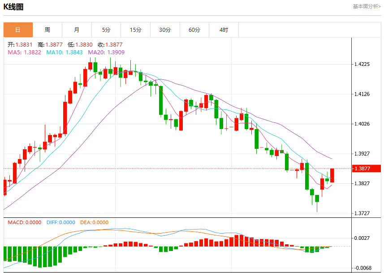Open the 60分 chart tab

click(194, 30)
